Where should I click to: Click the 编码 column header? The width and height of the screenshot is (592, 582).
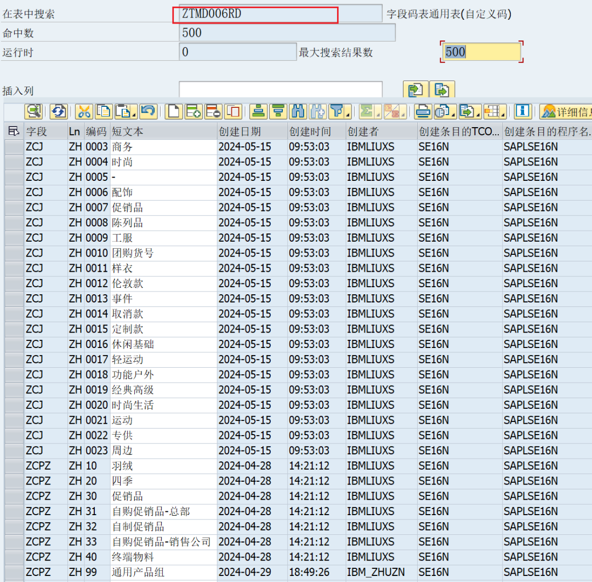tap(97, 132)
